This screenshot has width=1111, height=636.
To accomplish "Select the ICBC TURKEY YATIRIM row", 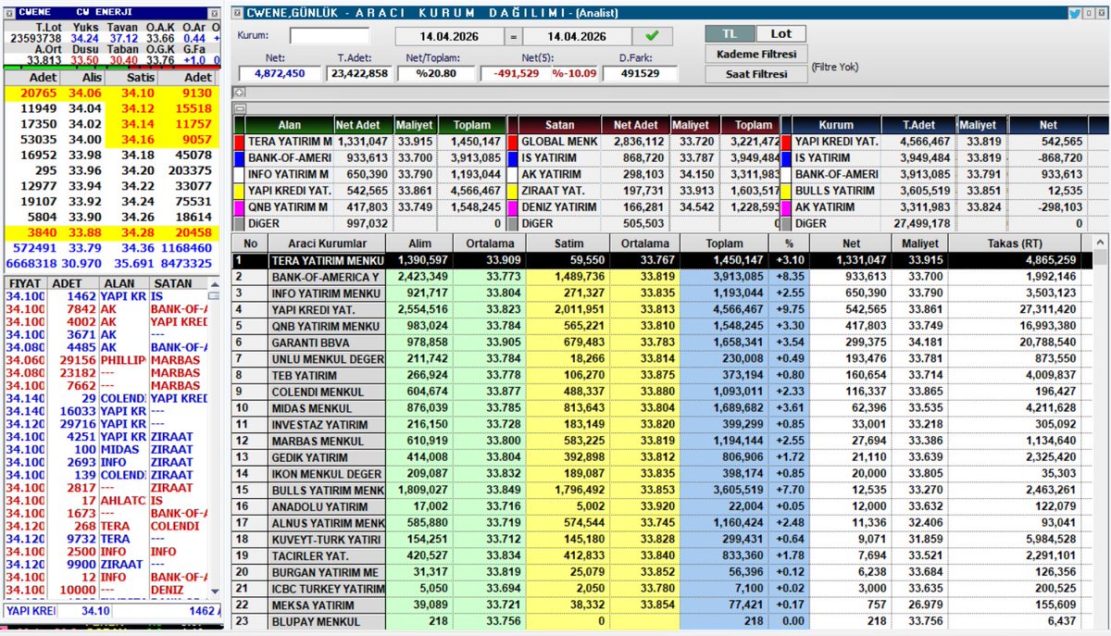I will click(661, 589).
